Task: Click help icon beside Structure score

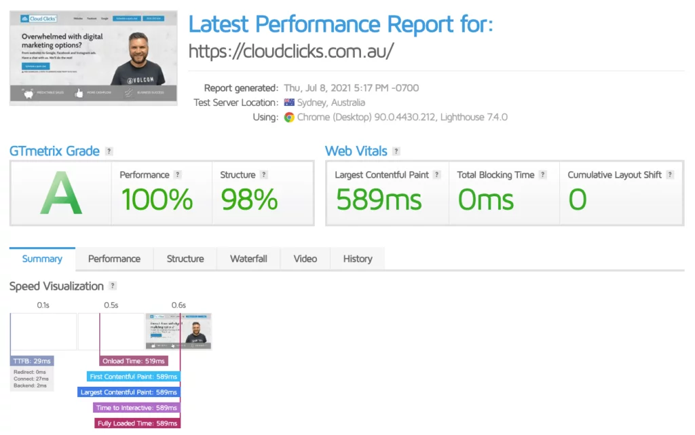Action: coord(264,175)
